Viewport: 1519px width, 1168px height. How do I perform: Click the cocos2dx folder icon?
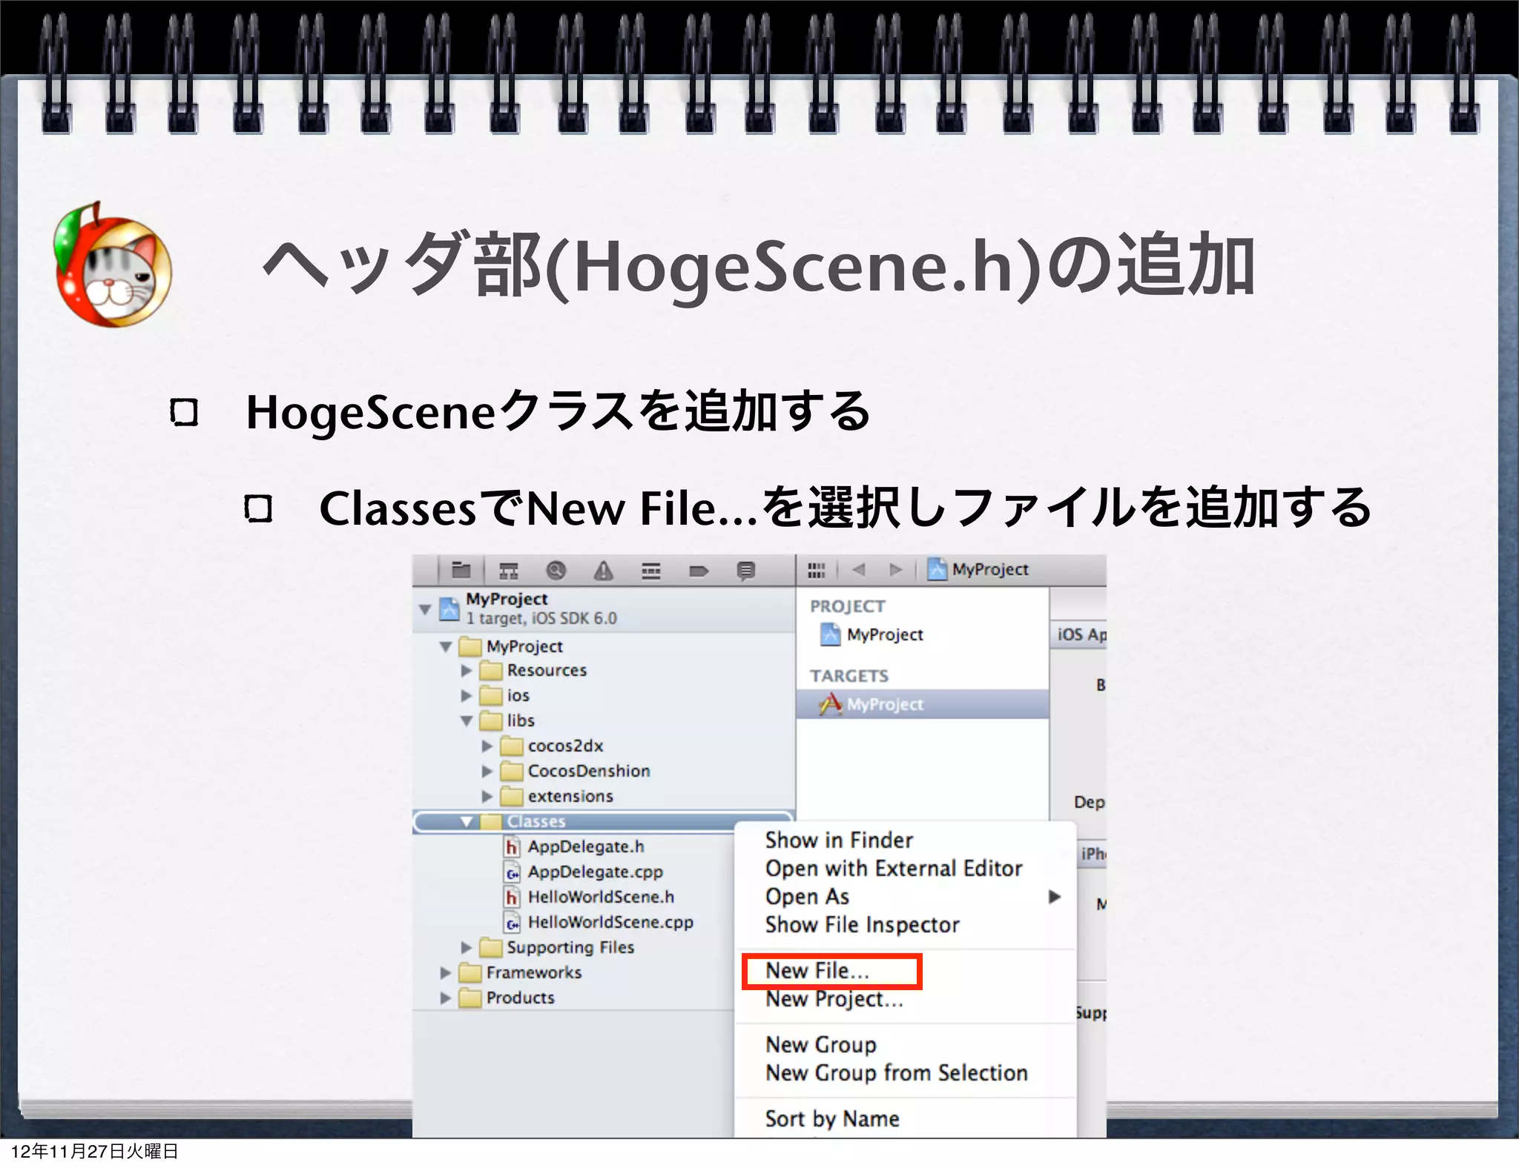click(x=511, y=746)
